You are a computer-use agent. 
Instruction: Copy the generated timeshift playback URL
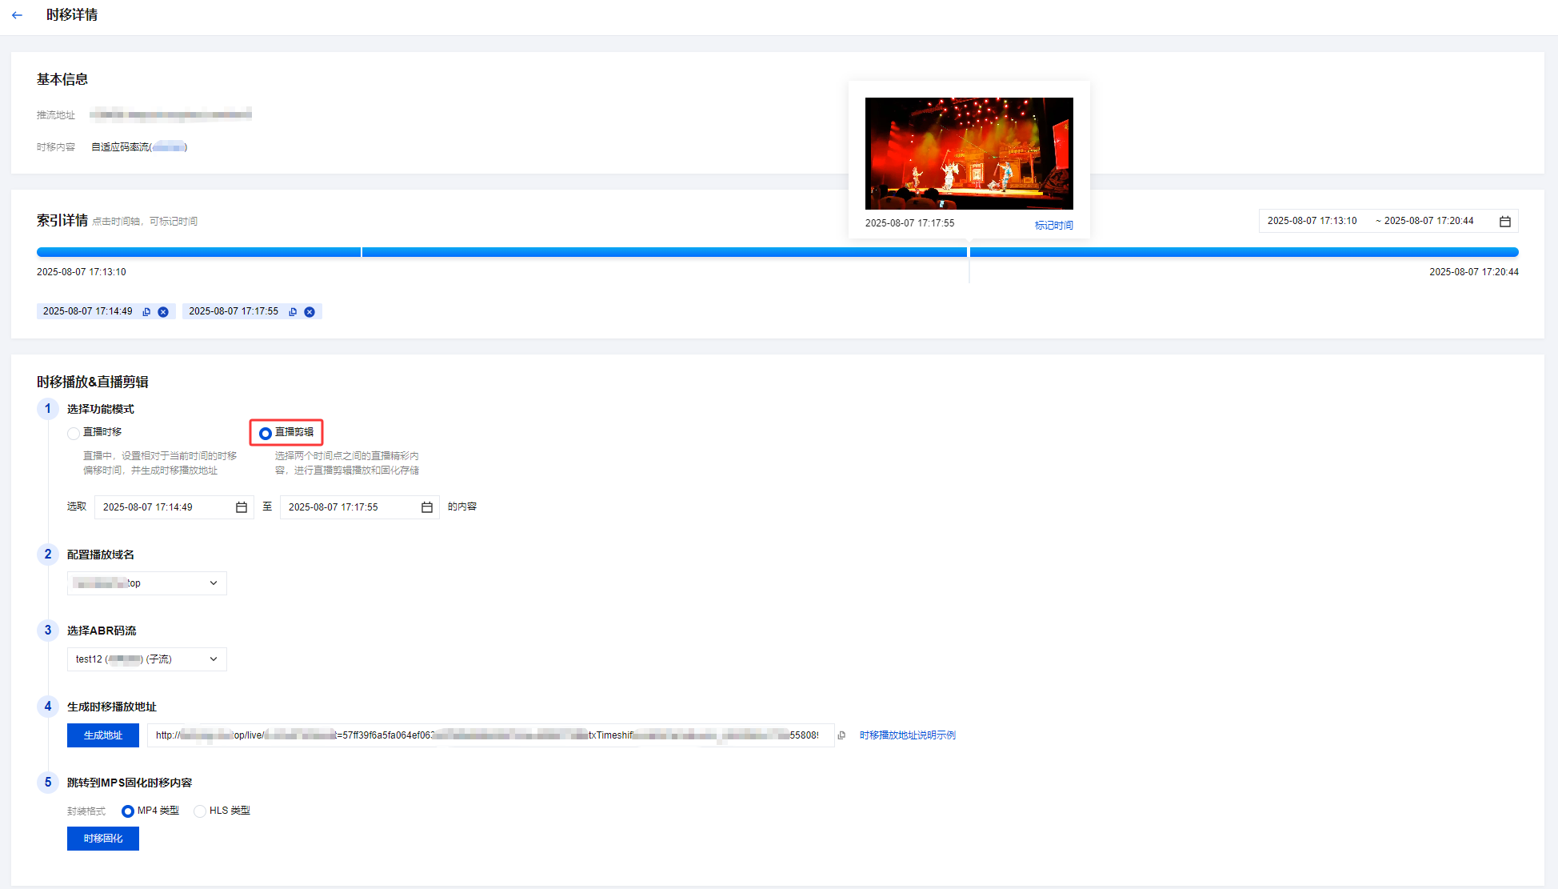(x=841, y=735)
